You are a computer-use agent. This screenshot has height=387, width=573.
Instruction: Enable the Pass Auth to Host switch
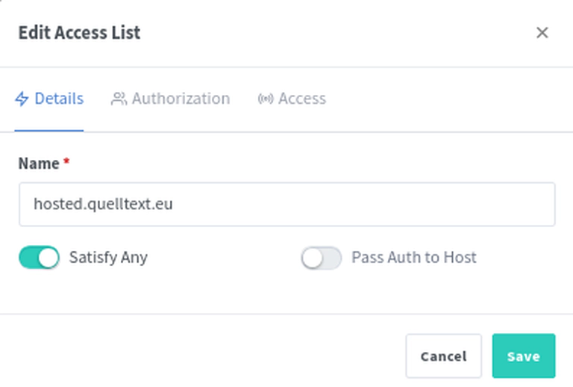tap(322, 258)
